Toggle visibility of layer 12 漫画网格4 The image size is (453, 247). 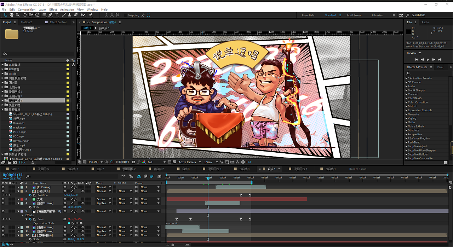[3, 235]
